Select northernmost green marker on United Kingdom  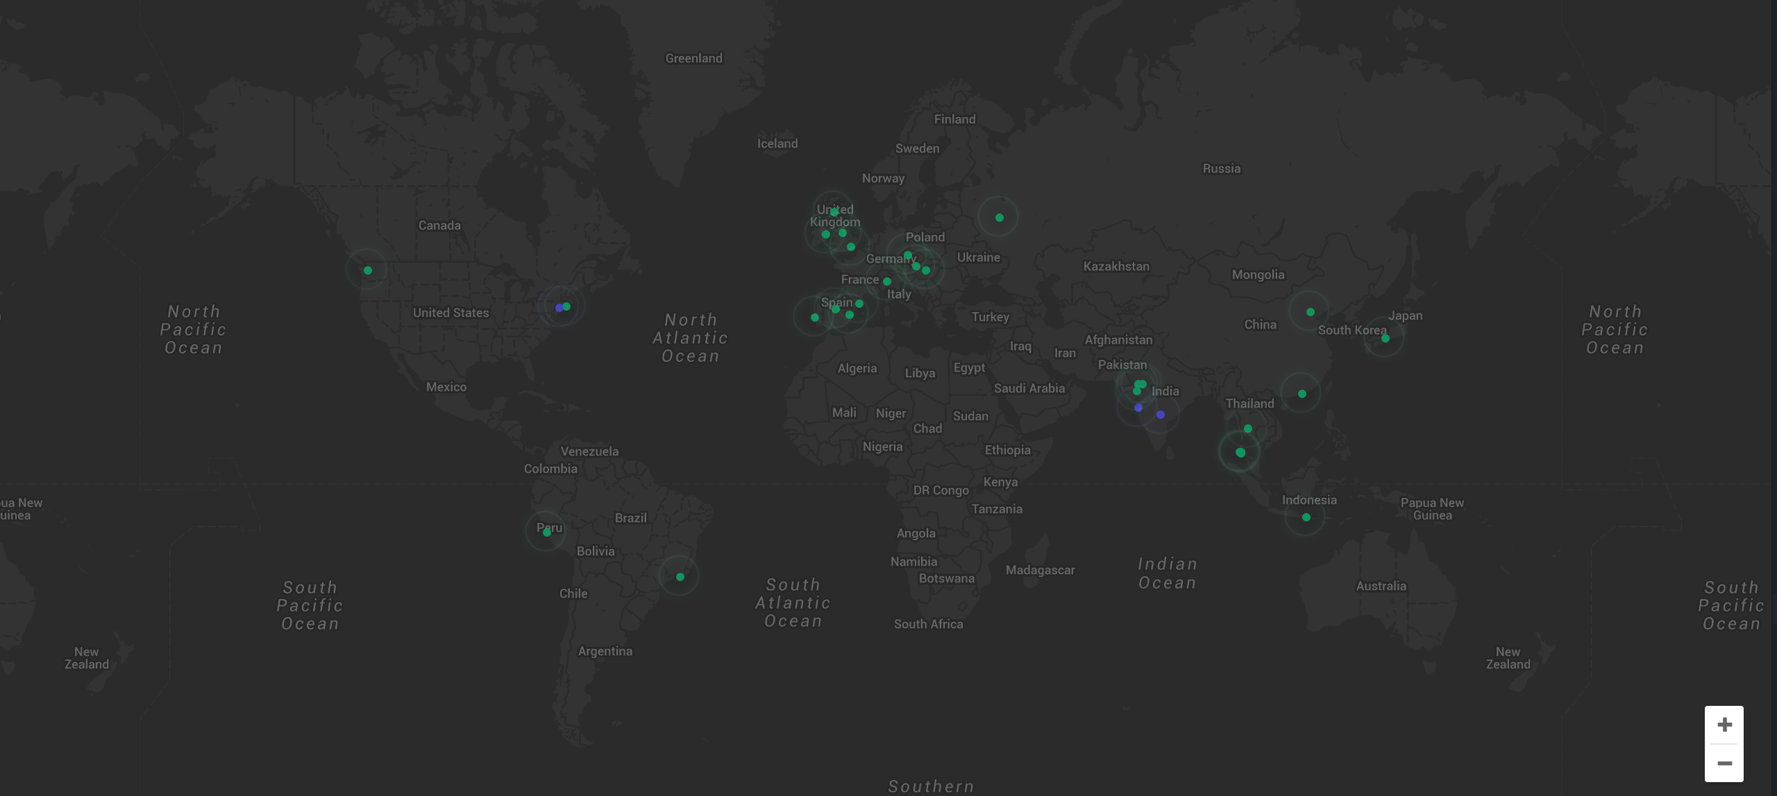(x=834, y=212)
